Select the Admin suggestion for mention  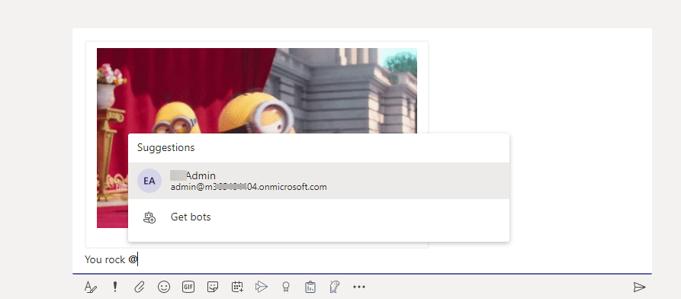coord(319,181)
